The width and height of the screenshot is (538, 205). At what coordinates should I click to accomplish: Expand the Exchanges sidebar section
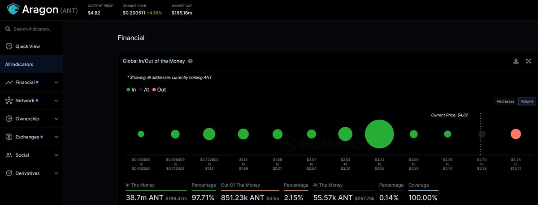click(56, 137)
